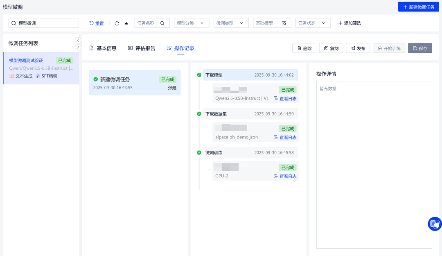Click the refresh icon beside reset
Viewport: 442px width, 256px height.
click(117, 23)
